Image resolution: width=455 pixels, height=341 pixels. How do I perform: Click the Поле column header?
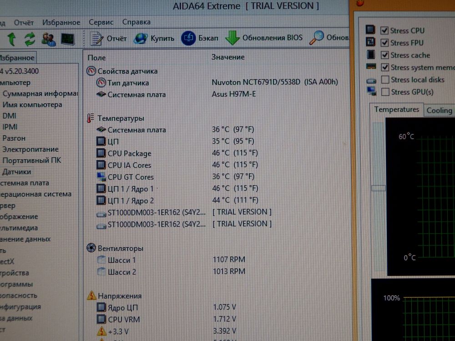[x=96, y=58]
